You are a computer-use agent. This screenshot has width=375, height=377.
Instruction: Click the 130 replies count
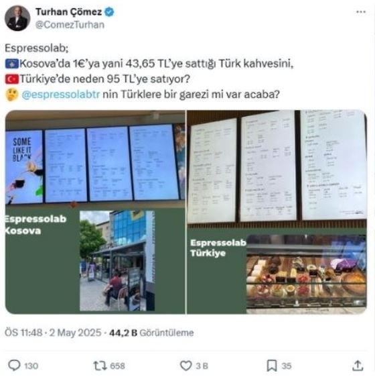31,366
